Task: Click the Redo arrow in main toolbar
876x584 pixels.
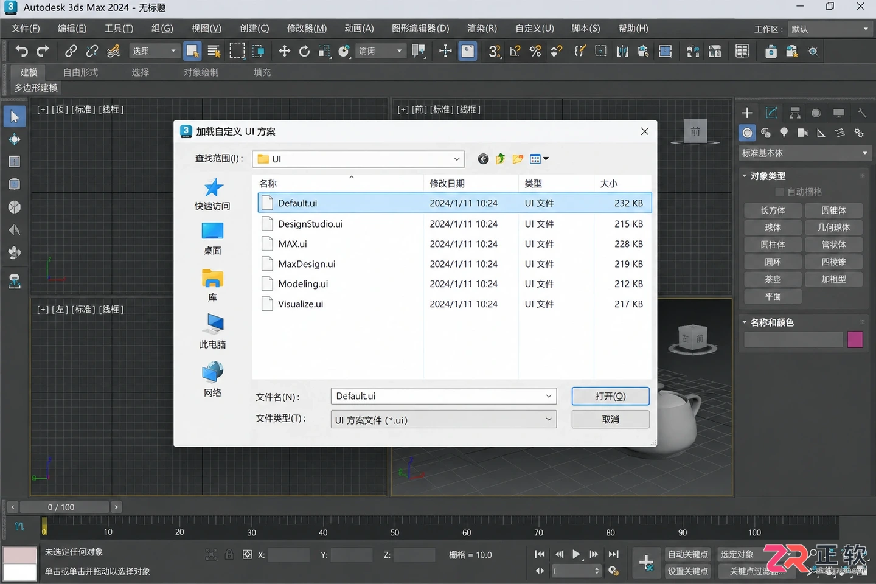Action: tap(43, 51)
